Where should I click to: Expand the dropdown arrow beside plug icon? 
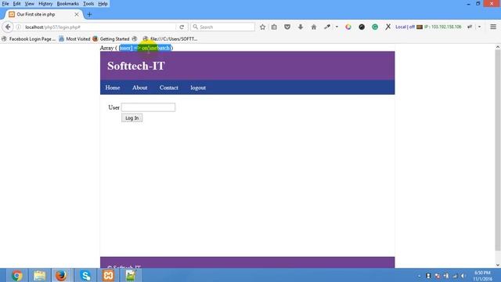click(x=479, y=27)
